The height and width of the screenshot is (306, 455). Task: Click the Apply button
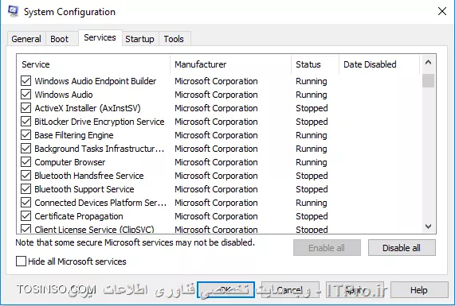pos(355,290)
